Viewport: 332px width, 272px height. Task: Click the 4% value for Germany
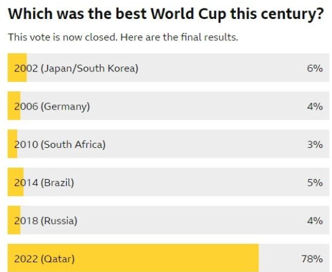tap(315, 106)
